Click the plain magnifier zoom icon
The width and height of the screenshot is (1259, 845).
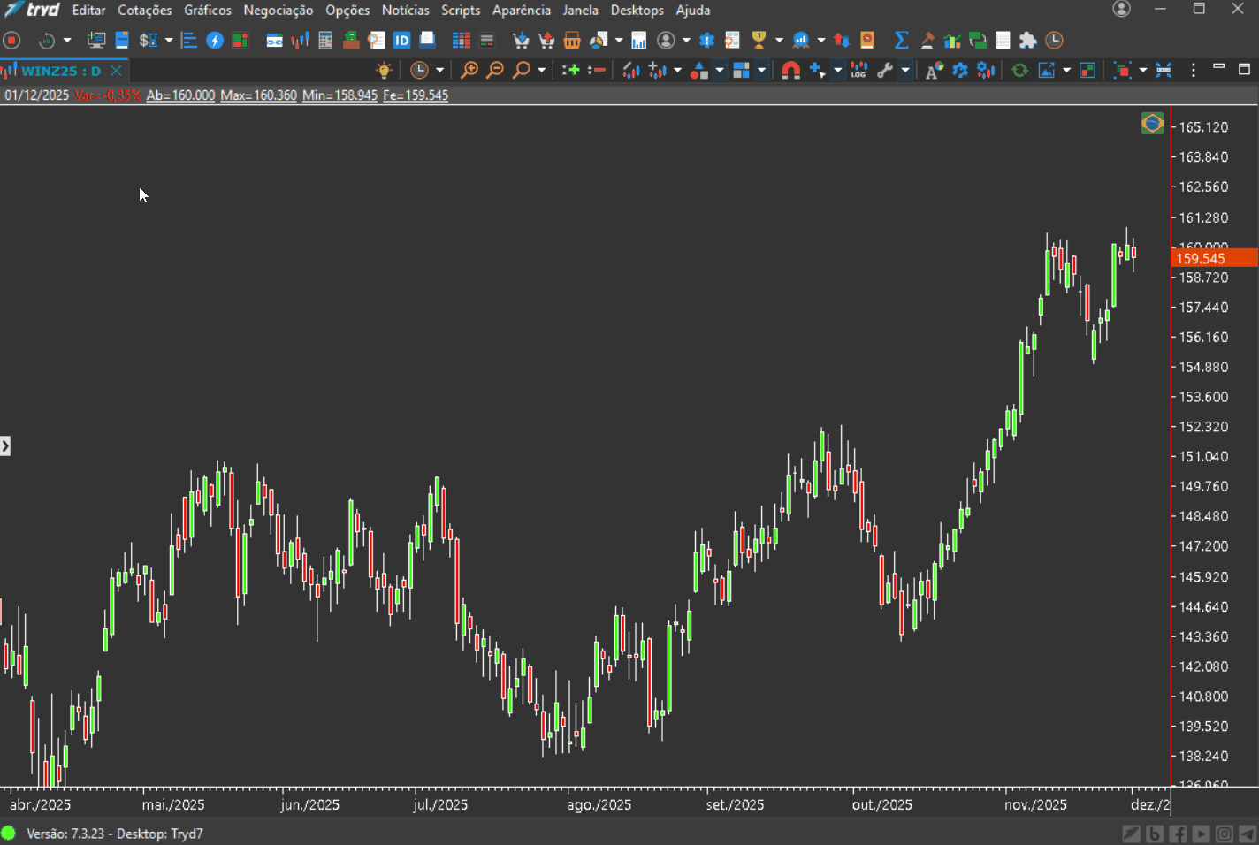(522, 70)
